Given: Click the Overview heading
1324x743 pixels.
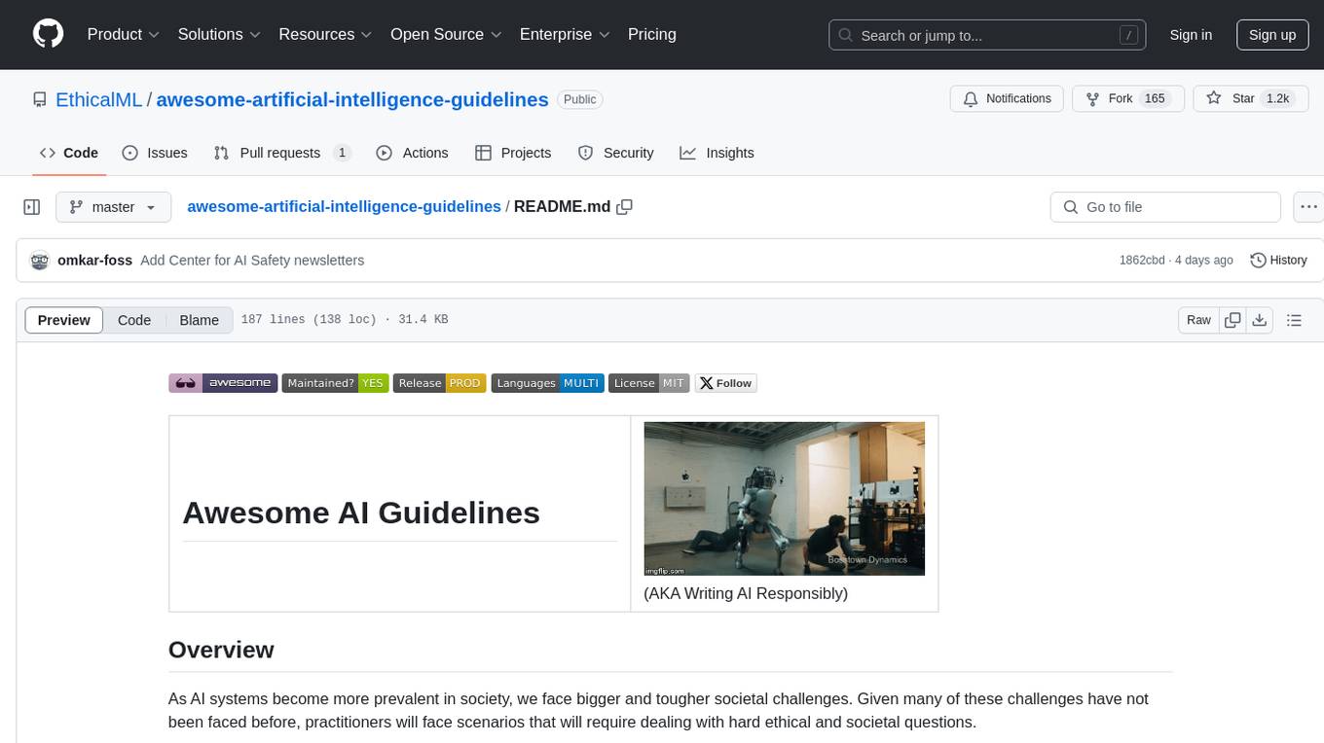Looking at the screenshot, I should [221, 650].
